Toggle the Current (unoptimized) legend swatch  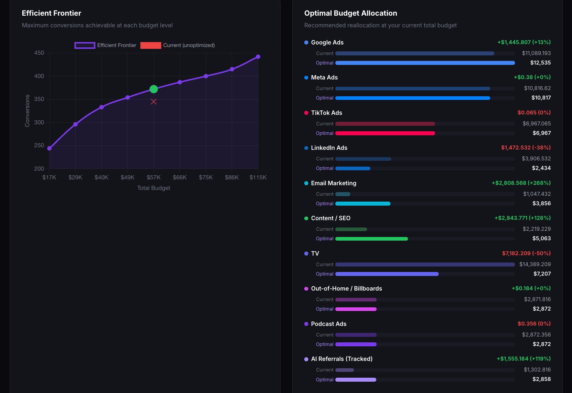pos(150,45)
